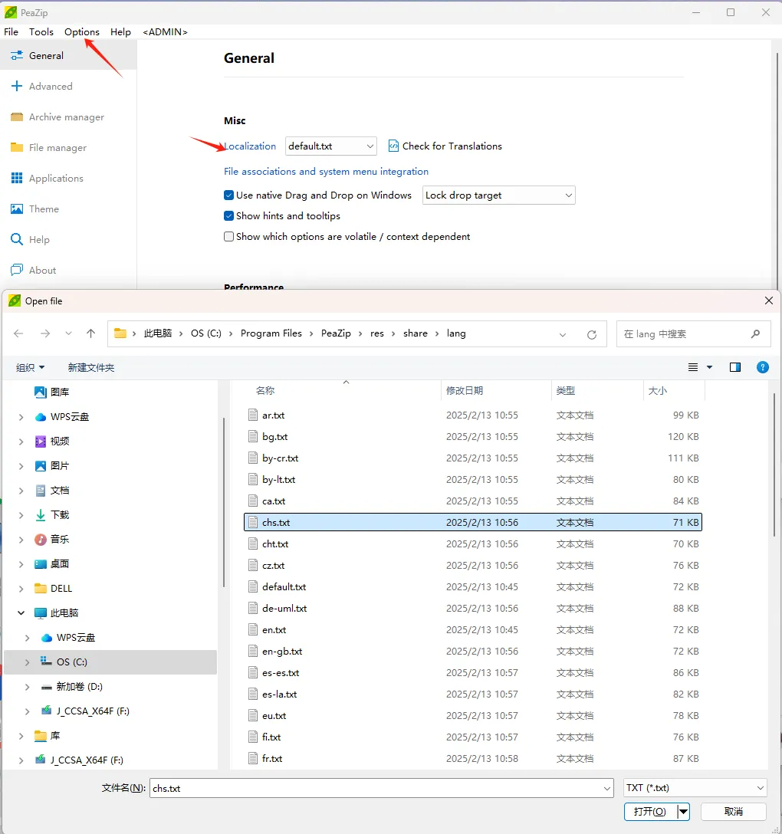
Task: Expand OS (C:) tree node
Action: point(27,662)
